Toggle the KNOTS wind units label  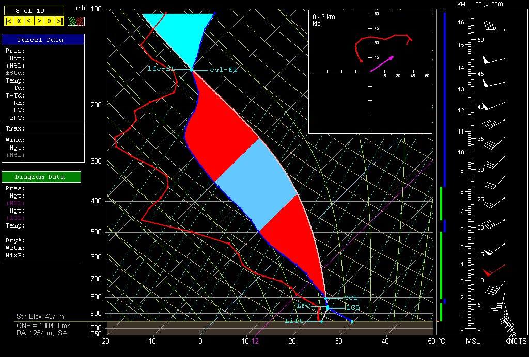coord(515,342)
